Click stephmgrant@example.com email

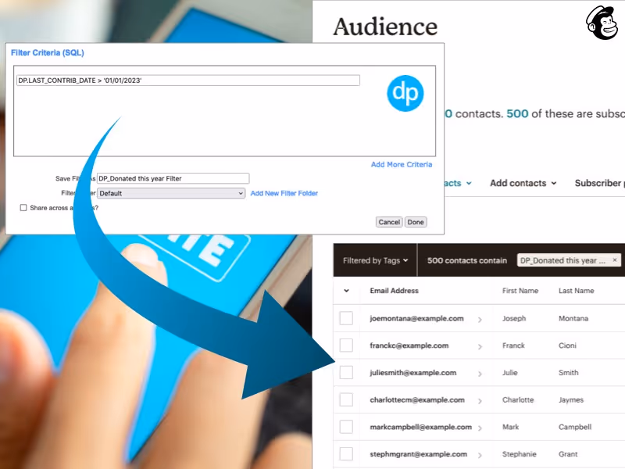click(418, 454)
